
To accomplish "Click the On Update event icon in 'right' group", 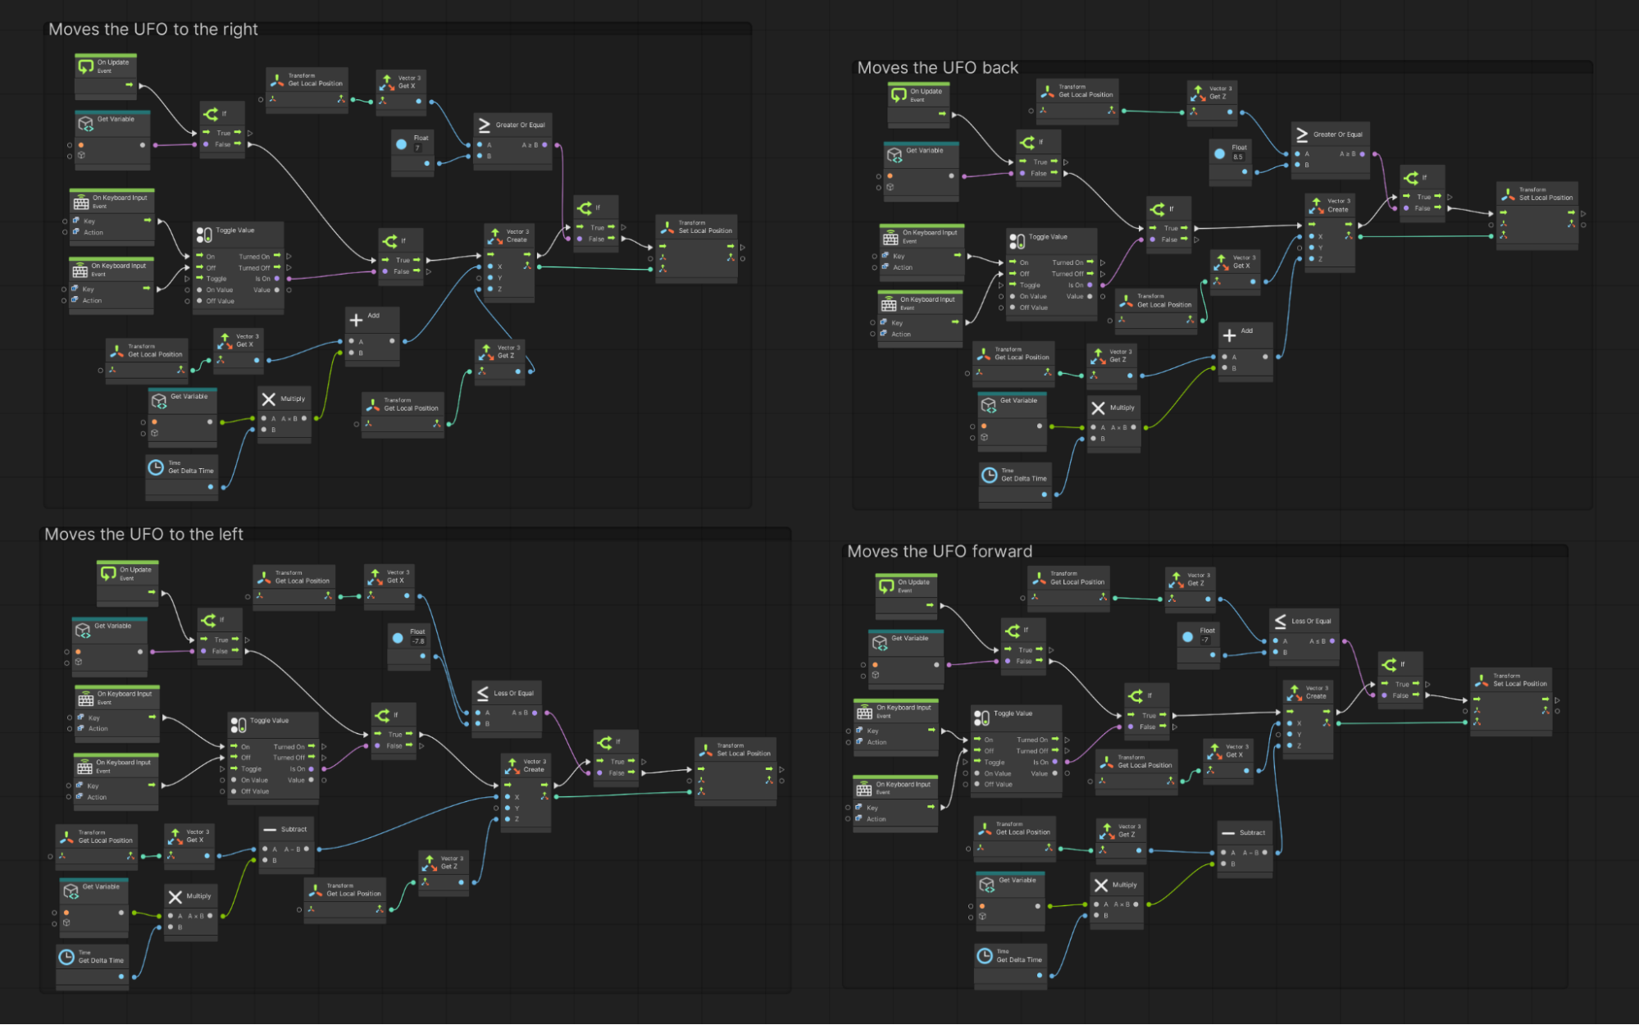I will tap(86, 66).
